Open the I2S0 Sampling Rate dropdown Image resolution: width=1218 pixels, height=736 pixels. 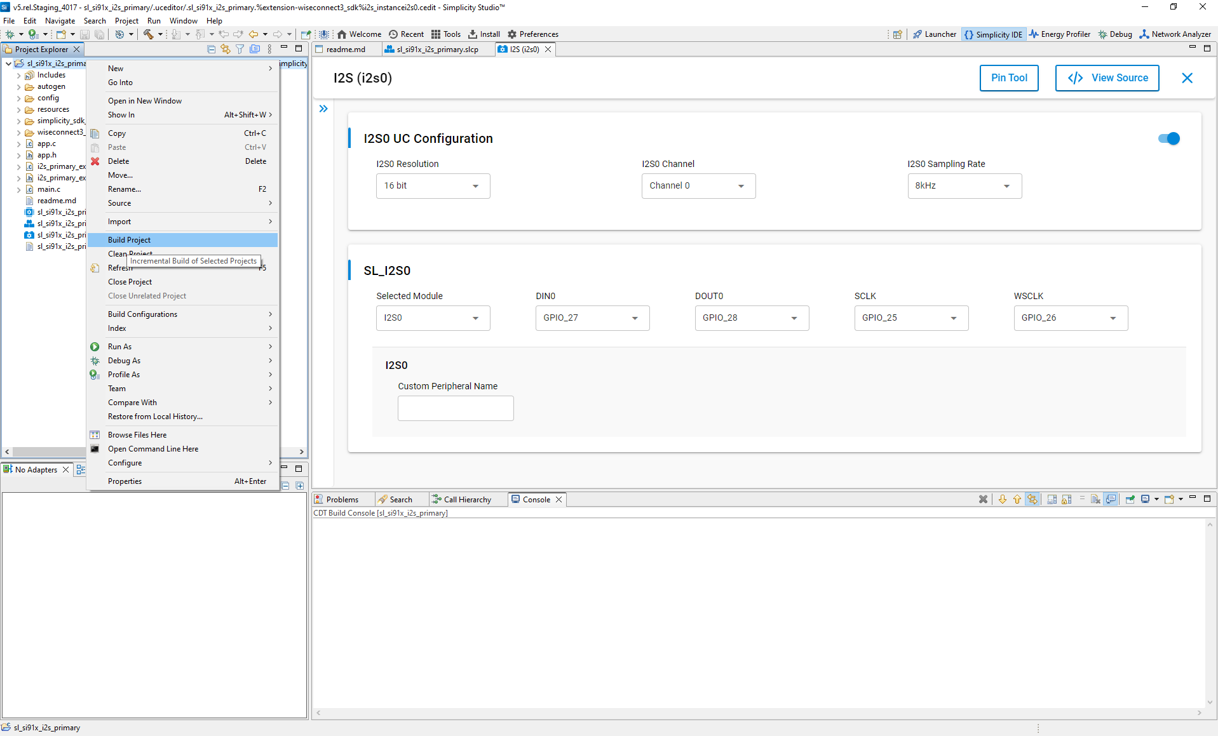(964, 186)
